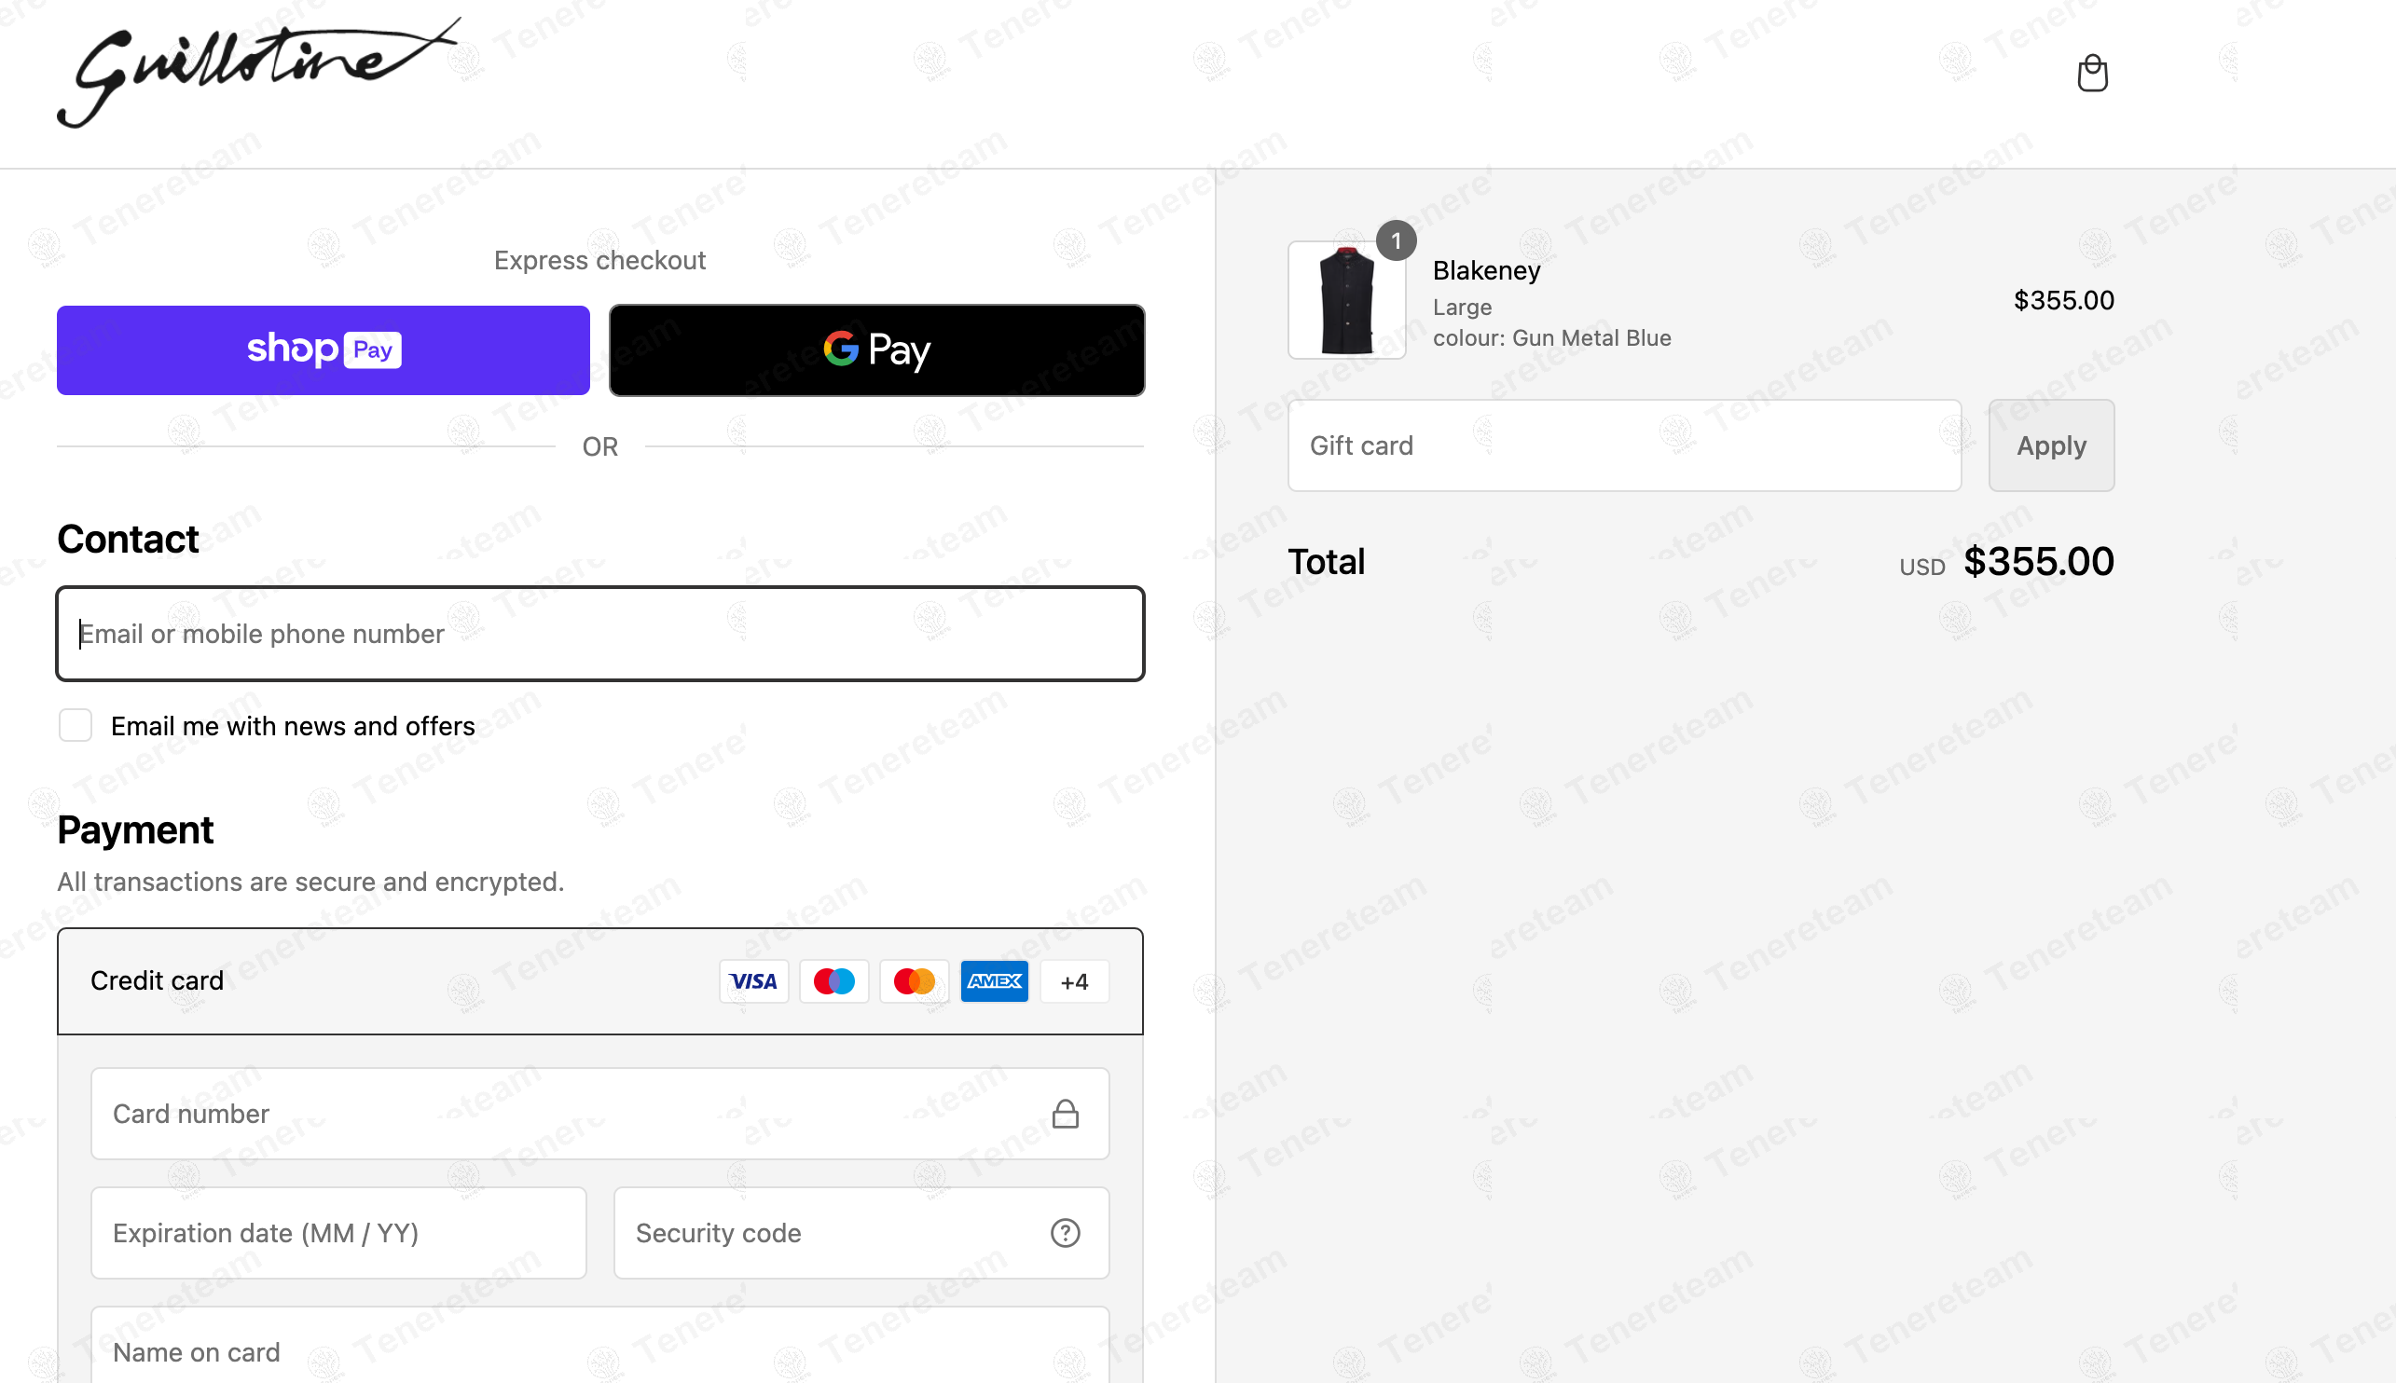2396x1383 pixels.
Task: Enable Email me with news and offers
Action: [76, 726]
